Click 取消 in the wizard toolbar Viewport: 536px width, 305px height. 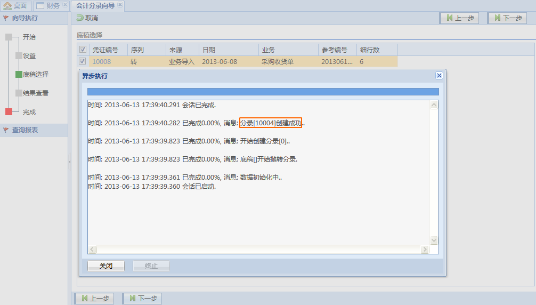pyautogui.click(x=87, y=18)
